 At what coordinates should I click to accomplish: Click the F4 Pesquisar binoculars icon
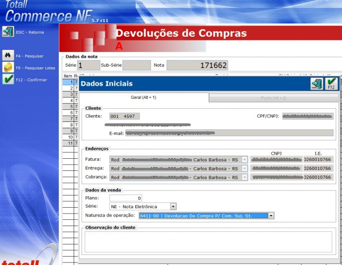click(8, 55)
